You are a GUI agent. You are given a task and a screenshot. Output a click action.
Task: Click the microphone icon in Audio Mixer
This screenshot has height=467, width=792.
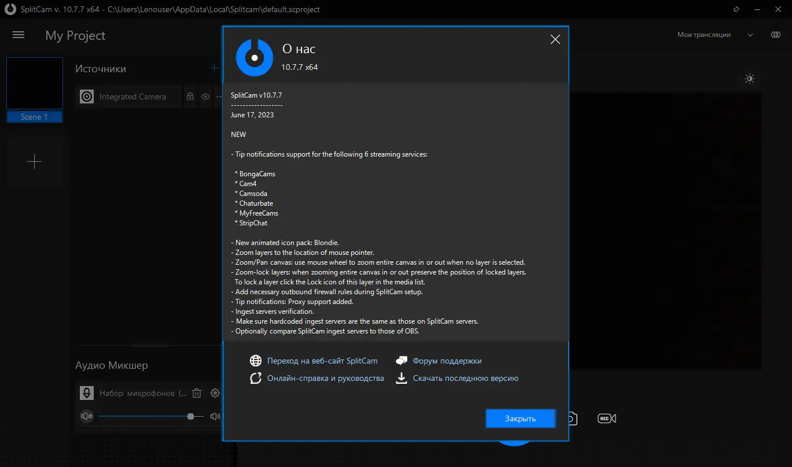coord(87,393)
